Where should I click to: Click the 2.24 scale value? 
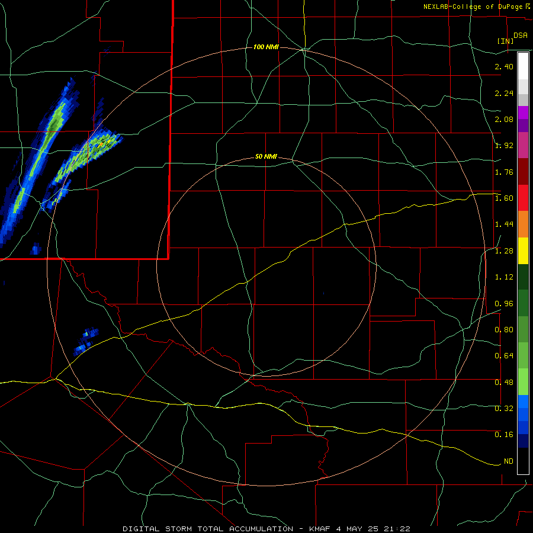pyautogui.click(x=504, y=93)
